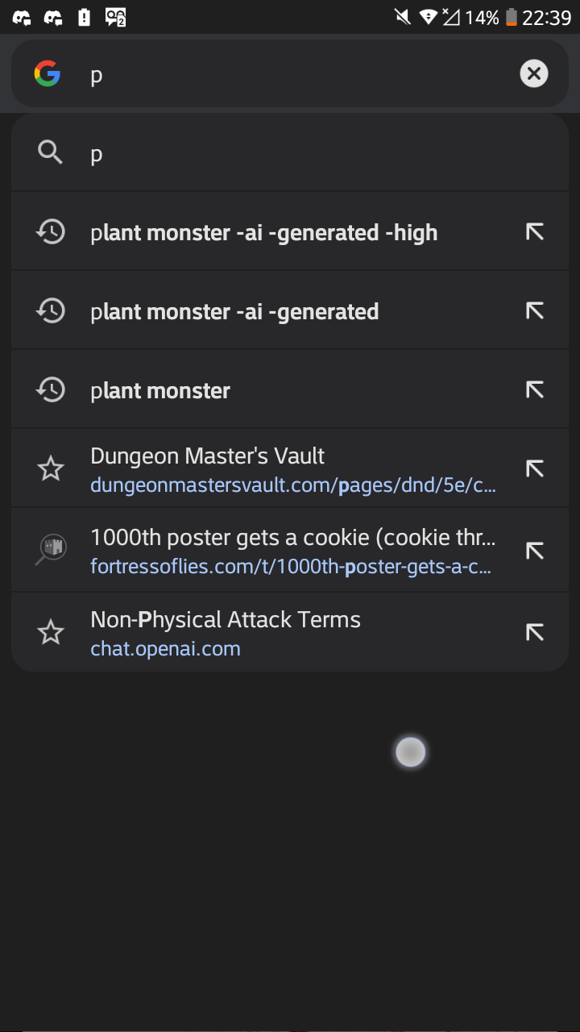Image resolution: width=580 pixels, height=1032 pixels.
Task: Tap arrow beside Non-Physical Attack Terms
Action: coord(534,632)
